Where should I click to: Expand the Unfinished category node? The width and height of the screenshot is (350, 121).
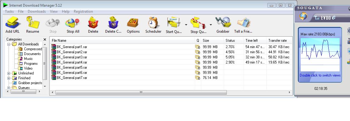coord(9,73)
